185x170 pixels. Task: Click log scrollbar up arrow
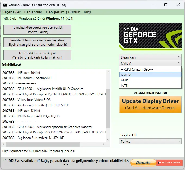(108, 72)
